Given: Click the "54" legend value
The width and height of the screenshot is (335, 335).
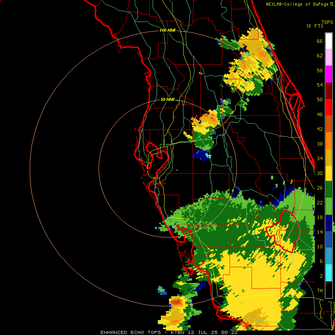Looking at the screenshot, I should point(320,85).
